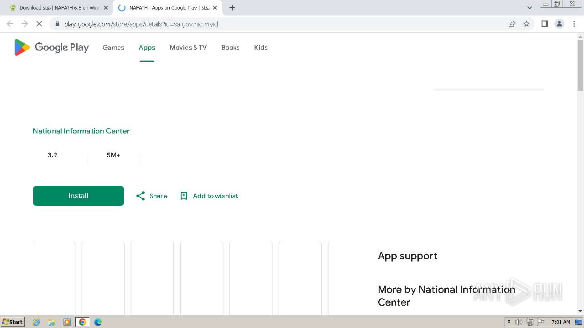The image size is (584, 328).
Task: Open the Google Play logo home link
Action: 52,47
